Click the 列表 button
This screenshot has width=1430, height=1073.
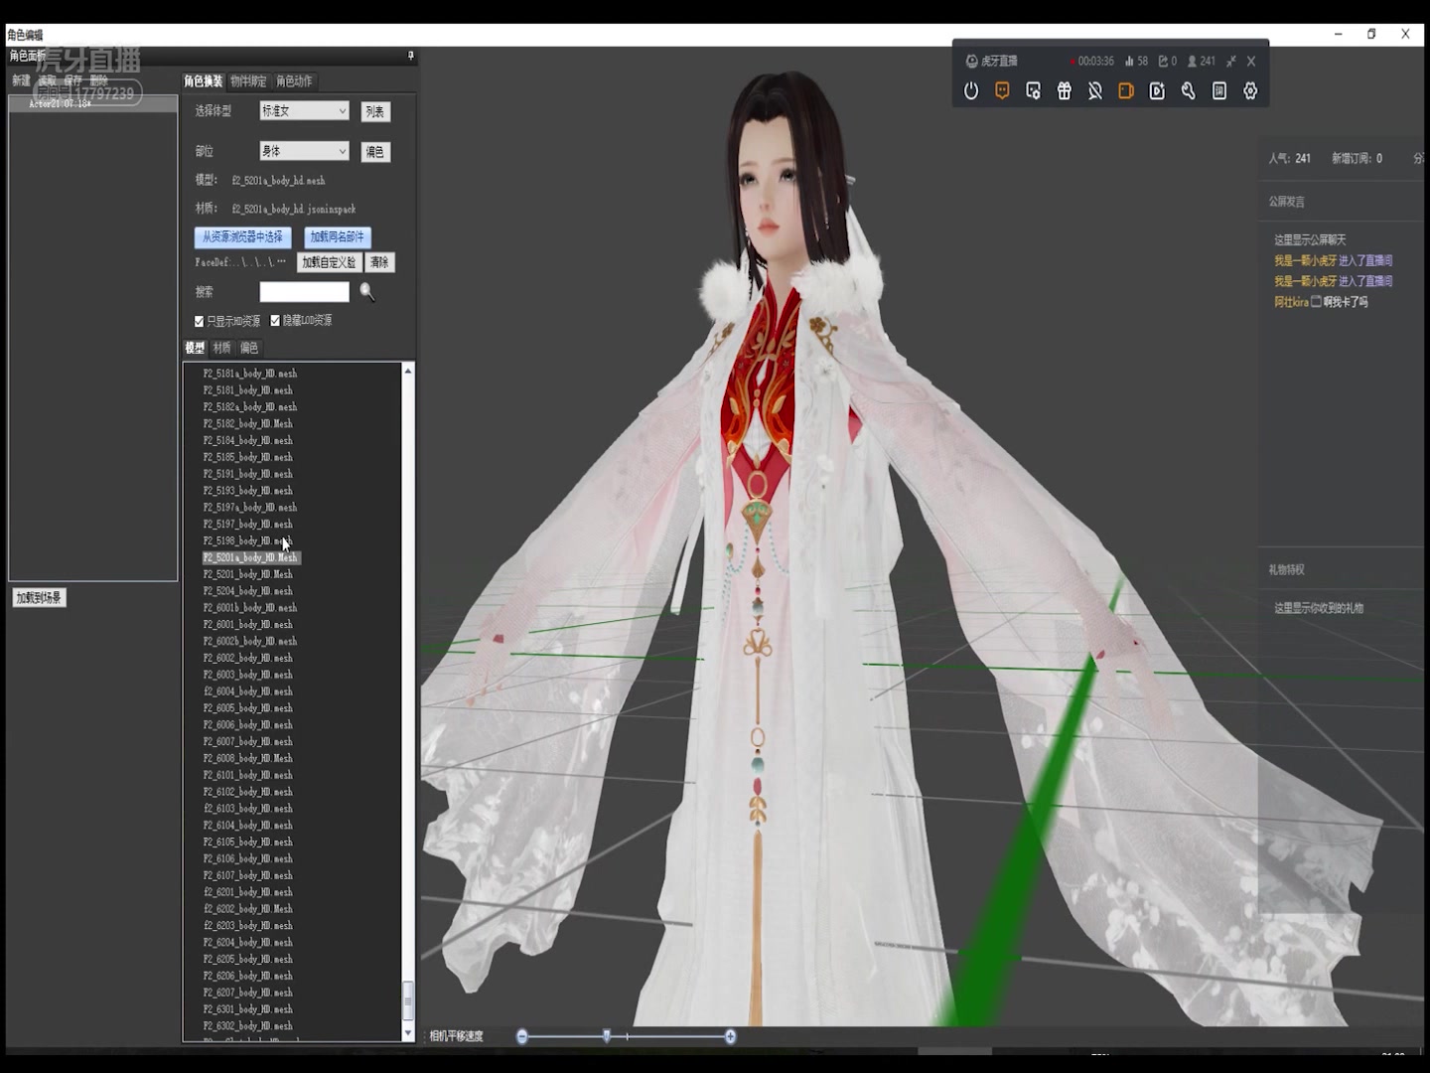click(x=375, y=111)
